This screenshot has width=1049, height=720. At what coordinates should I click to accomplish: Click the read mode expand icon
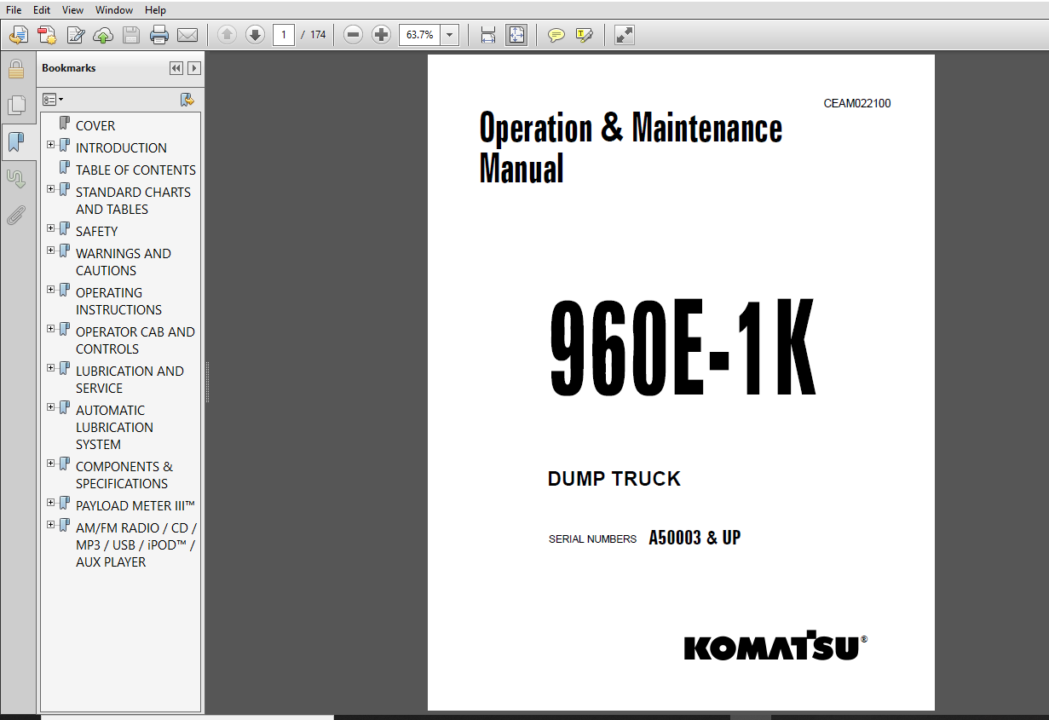(x=625, y=35)
